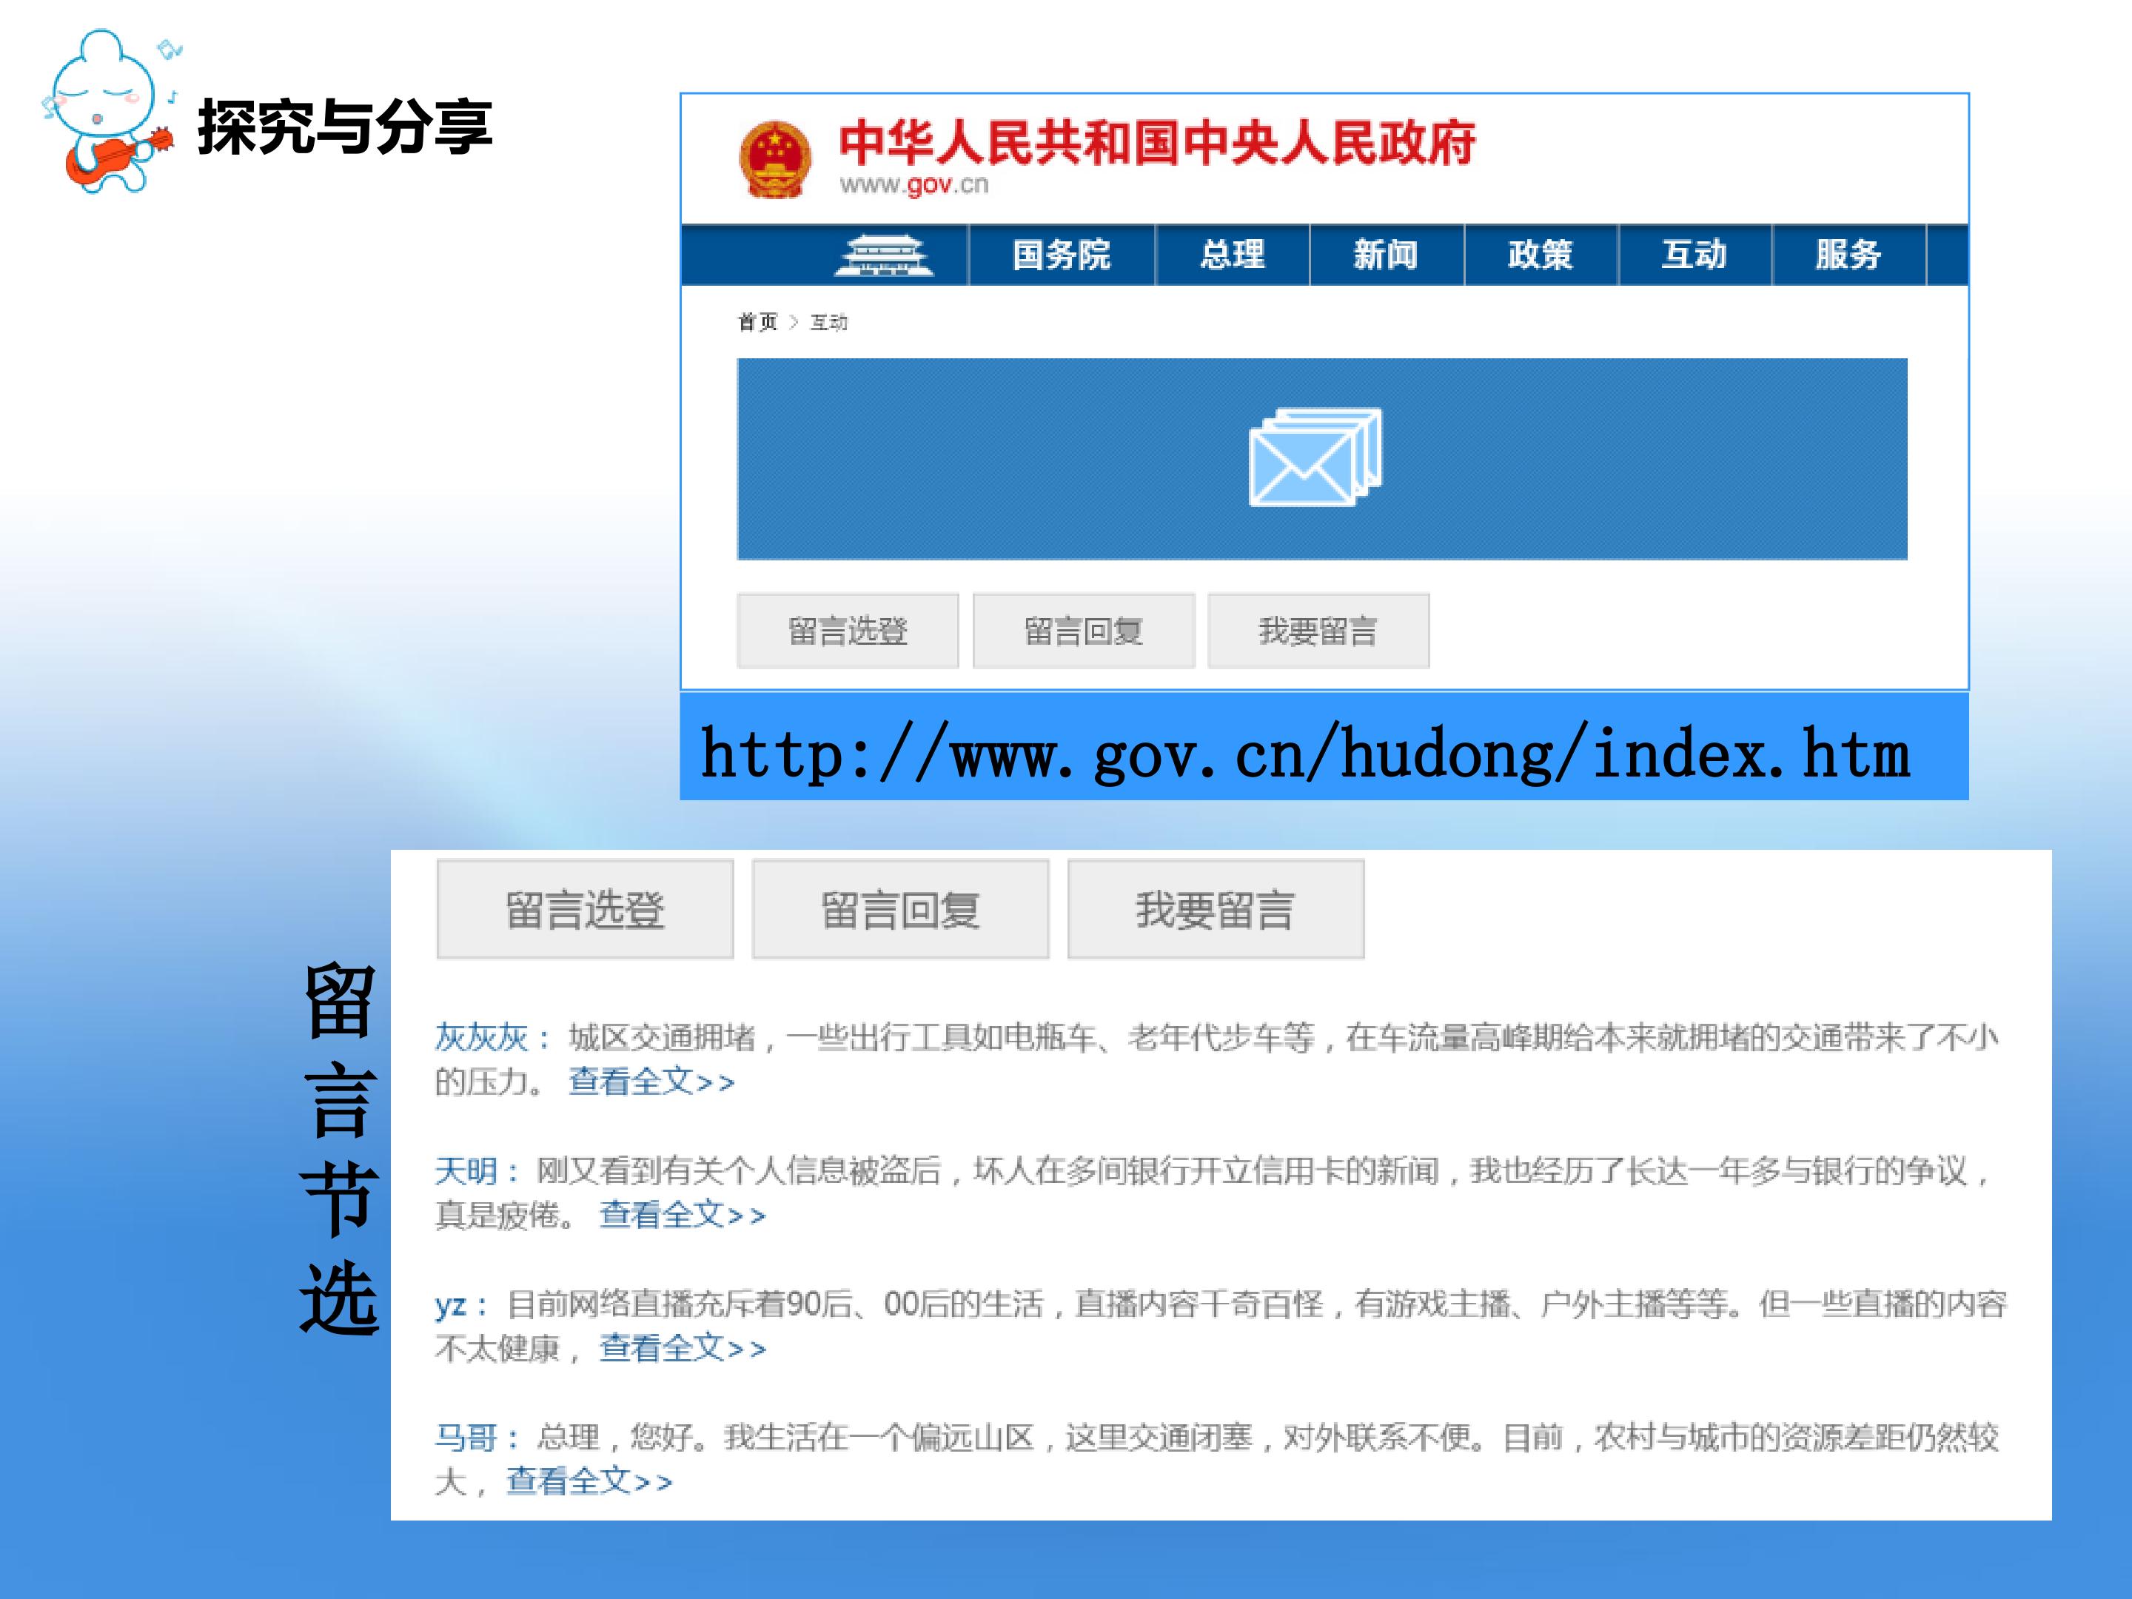
Task: Click the hudong index URL text
Action: 1304,754
